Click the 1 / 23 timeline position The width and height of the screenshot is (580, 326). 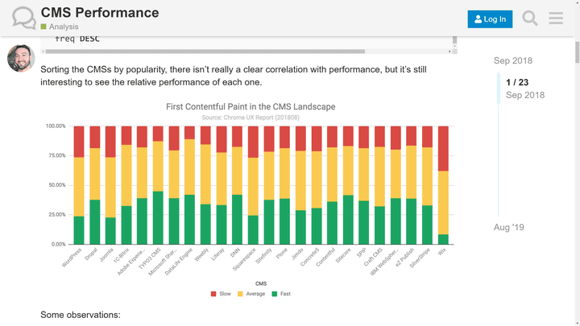[517, 82]
